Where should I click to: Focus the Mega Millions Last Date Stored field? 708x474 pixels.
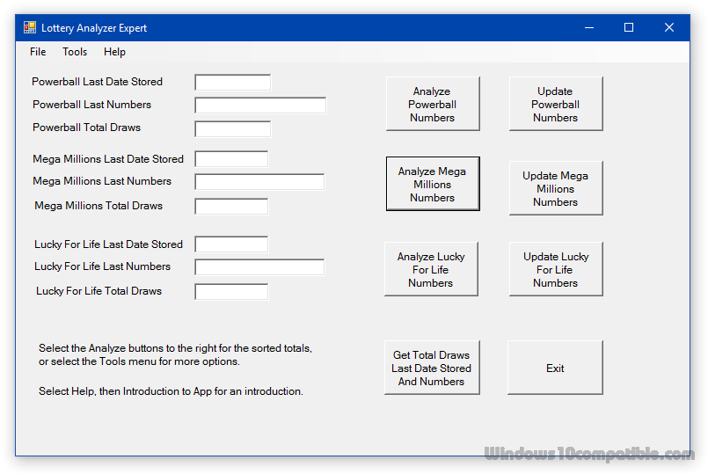coord(231,159)
